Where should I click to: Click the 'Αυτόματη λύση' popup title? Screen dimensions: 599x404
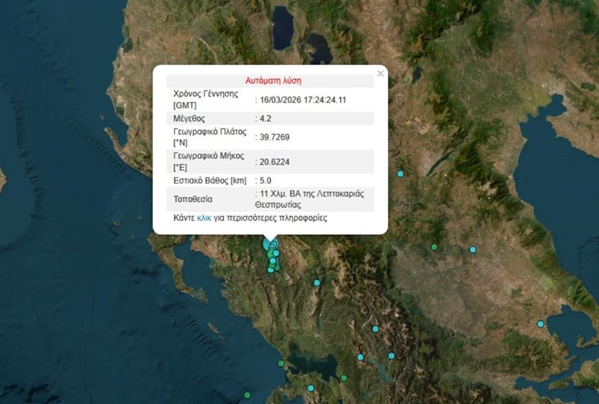(273, 81)
